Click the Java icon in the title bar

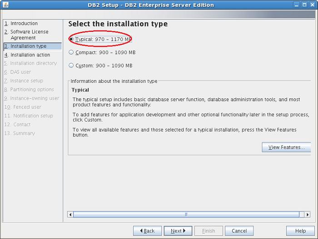[x=5, y=5]
